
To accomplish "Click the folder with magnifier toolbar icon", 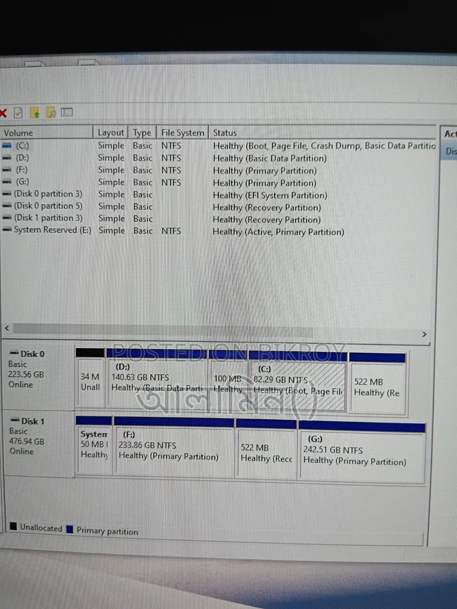I will click(51, 113).
